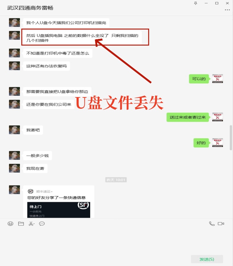Click the 送过来或者寄过来 green message bubble
Image resolution: width=233 pixels, height=266 pixels.
click(x=187, y=117)
